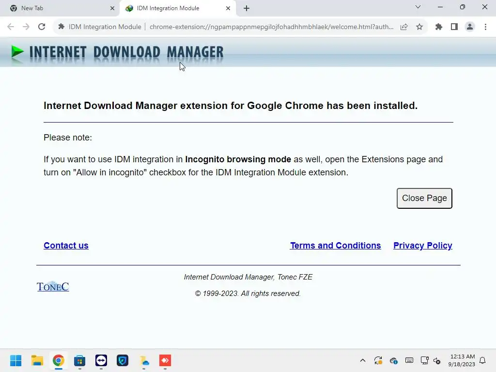Click the Chrome taskbar icon
The width and height of the screenshot is (496, 372).
click(x=59, y=360)
